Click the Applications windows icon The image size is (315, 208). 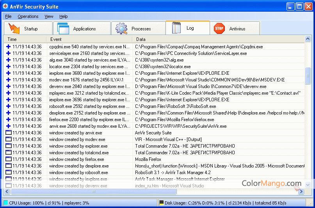(63, 28)
